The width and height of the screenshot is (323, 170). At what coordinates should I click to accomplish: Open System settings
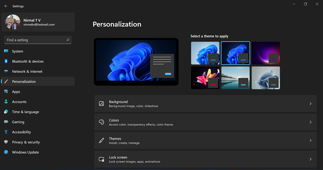38,51
